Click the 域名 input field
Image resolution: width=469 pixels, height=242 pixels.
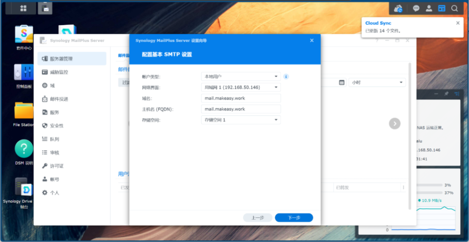point(241,98)
